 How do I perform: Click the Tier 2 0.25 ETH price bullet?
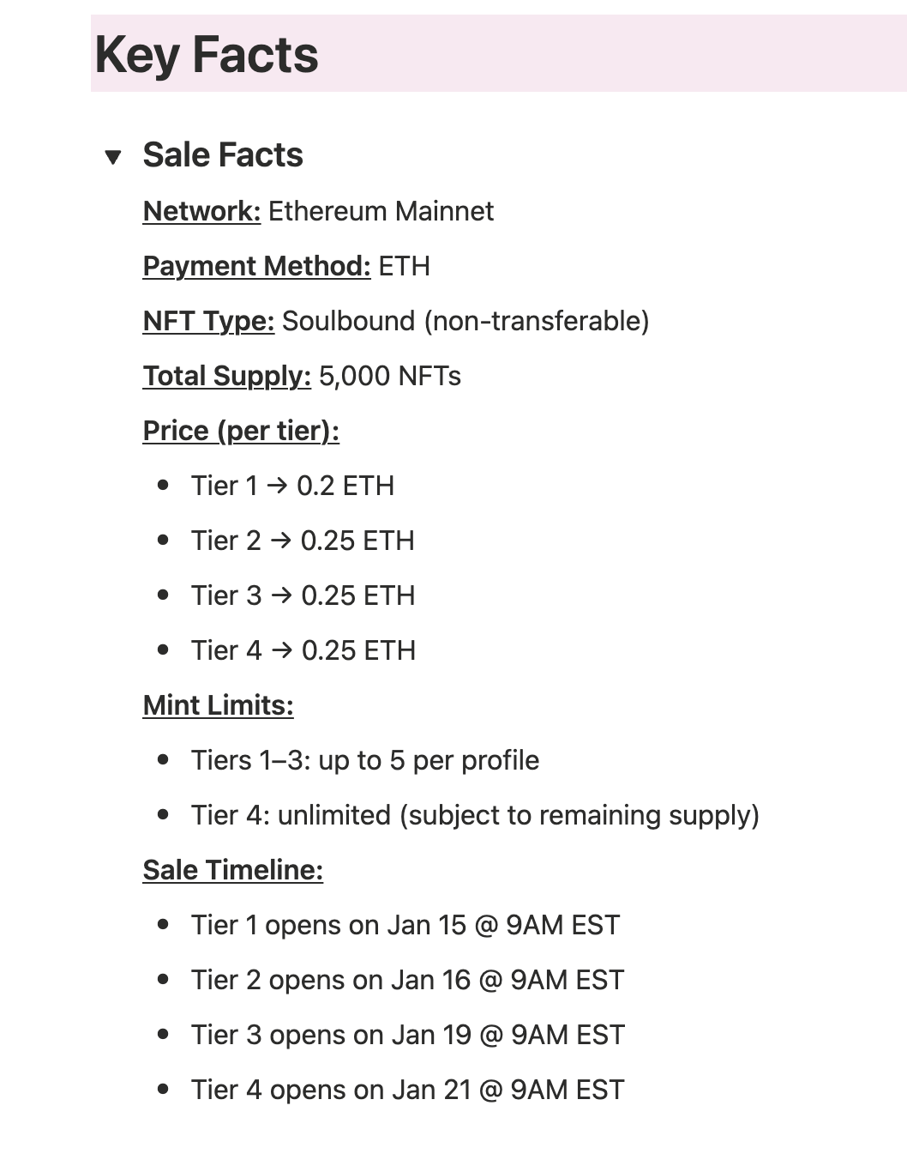(x=303, y=541)
